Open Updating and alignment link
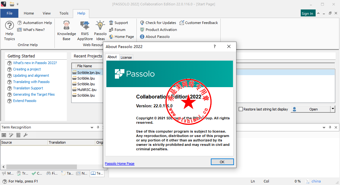This screenshot has height=185, width=340. (31, 75)
